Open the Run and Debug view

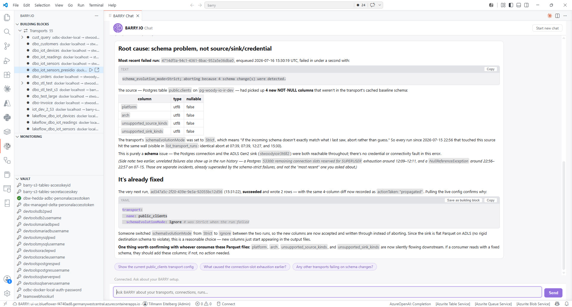[7, 61]
